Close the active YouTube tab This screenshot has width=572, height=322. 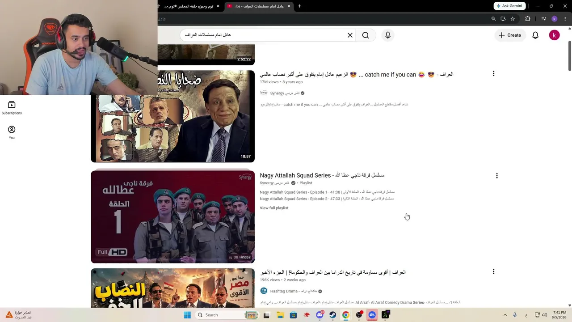[x=289, y=6]
